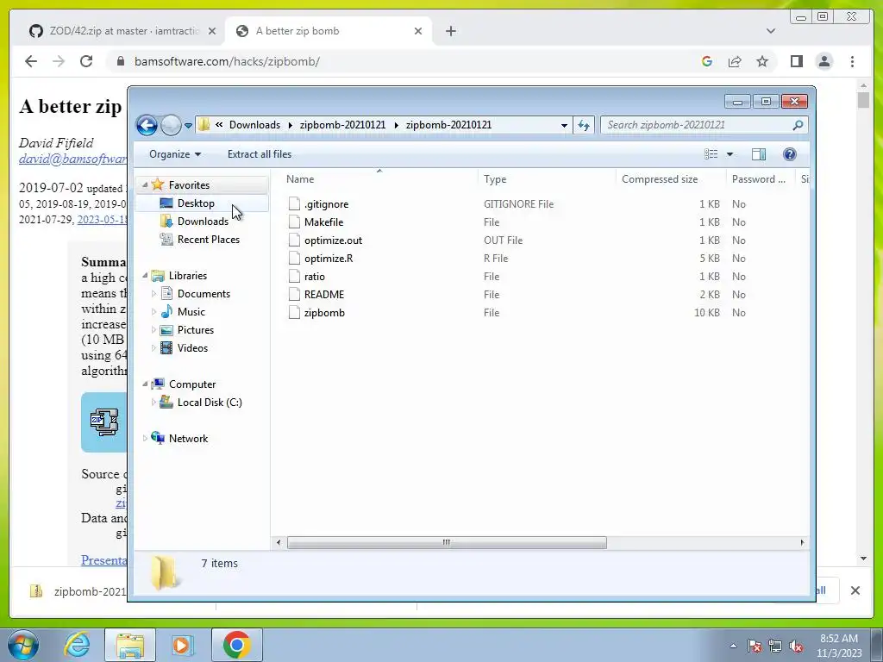Click Extract all files

click(260, 154)
